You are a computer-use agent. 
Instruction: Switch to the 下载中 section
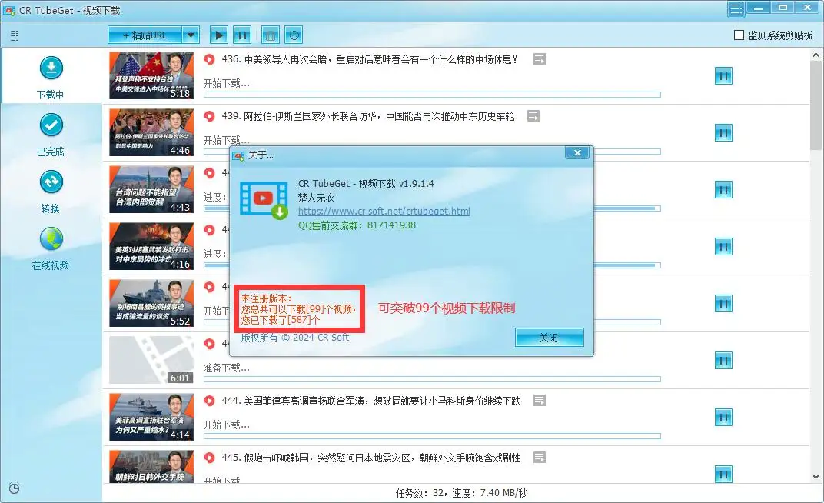tap(51, 78)
